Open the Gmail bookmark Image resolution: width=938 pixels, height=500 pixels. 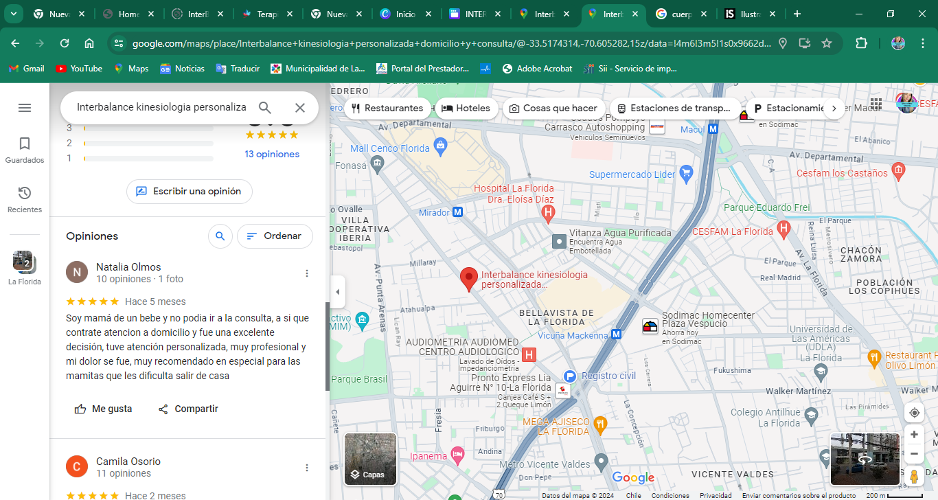click(27, 69)
